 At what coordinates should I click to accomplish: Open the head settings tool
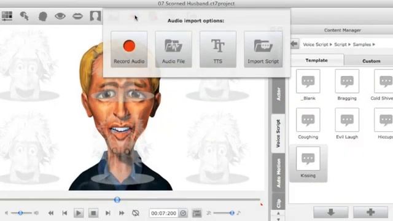point(43,17)
